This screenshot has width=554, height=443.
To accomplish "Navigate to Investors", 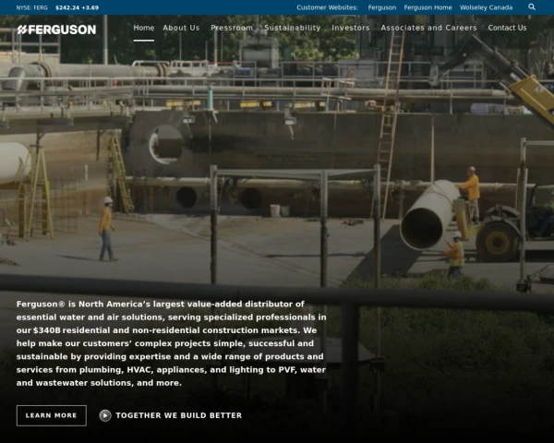I will [351, 28].
